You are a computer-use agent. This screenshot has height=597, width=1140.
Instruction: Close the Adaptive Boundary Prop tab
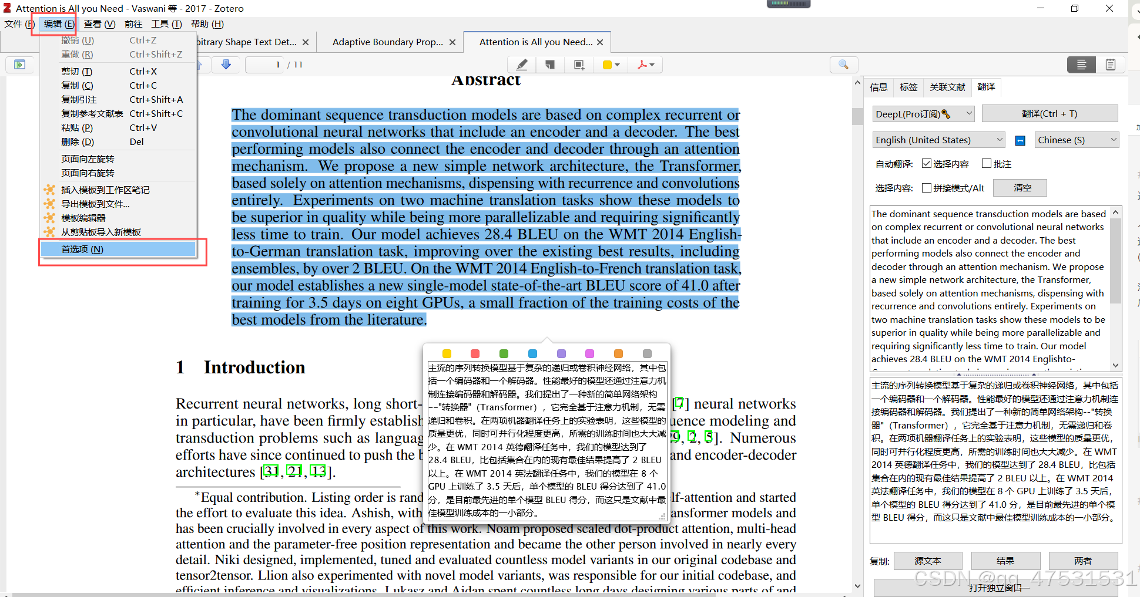click(x=452, y=42)
